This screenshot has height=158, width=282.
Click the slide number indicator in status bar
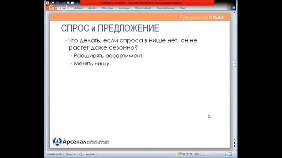54,154
